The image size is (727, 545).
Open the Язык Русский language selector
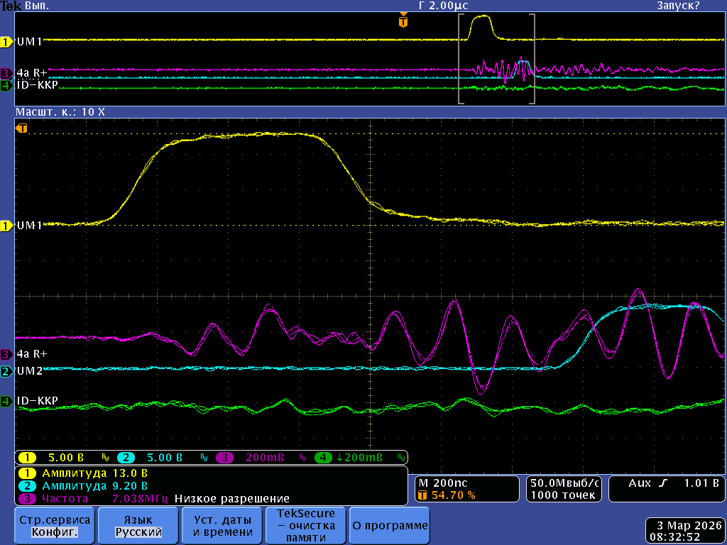[139, 526]
